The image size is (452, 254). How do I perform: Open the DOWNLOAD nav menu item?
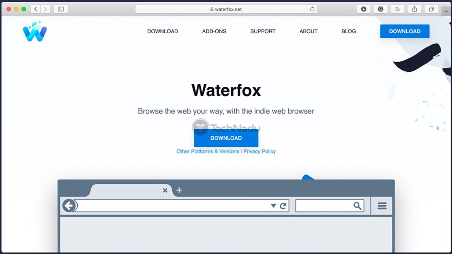tap(162, 31)
